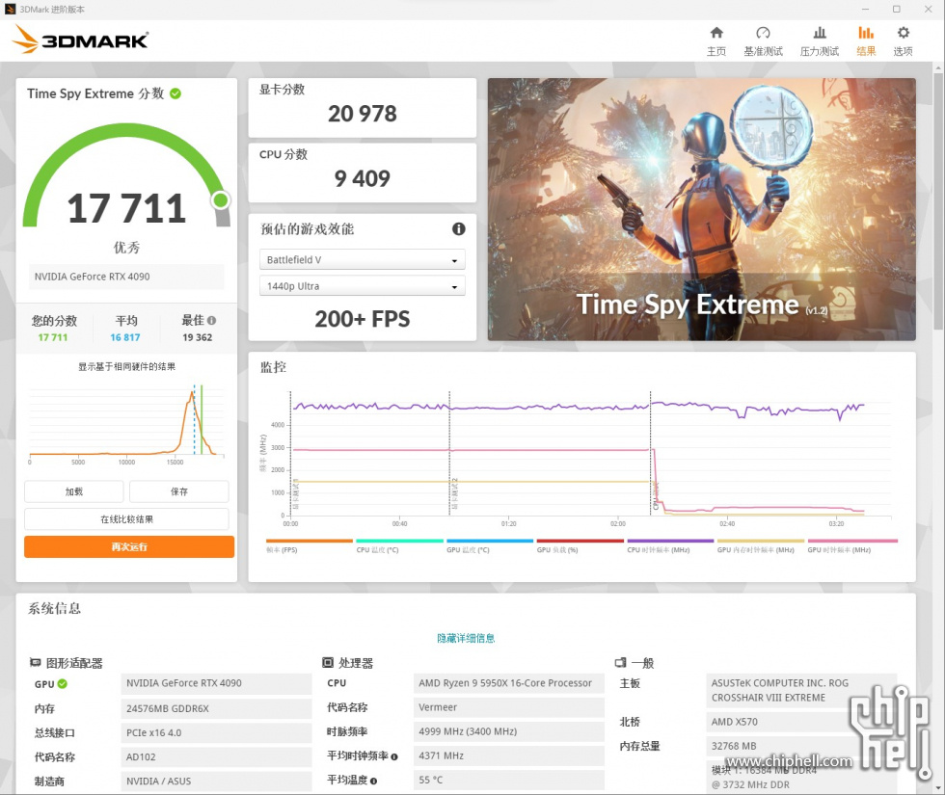Toggle the CPU 温度 (°C) legend entry

click(399, 545)
